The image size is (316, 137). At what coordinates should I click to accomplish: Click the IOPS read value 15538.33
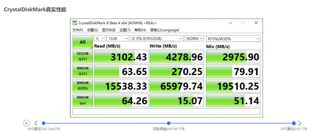coord(121,86)
